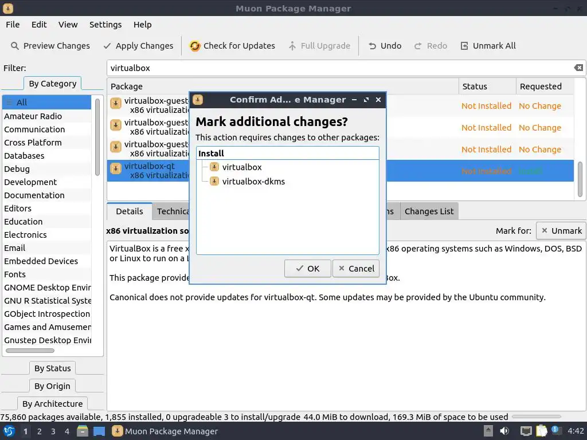The width and height of the screenshot is (587, 440).
Task: Switch to the Changes List tab
Action: tap(429, 211)
